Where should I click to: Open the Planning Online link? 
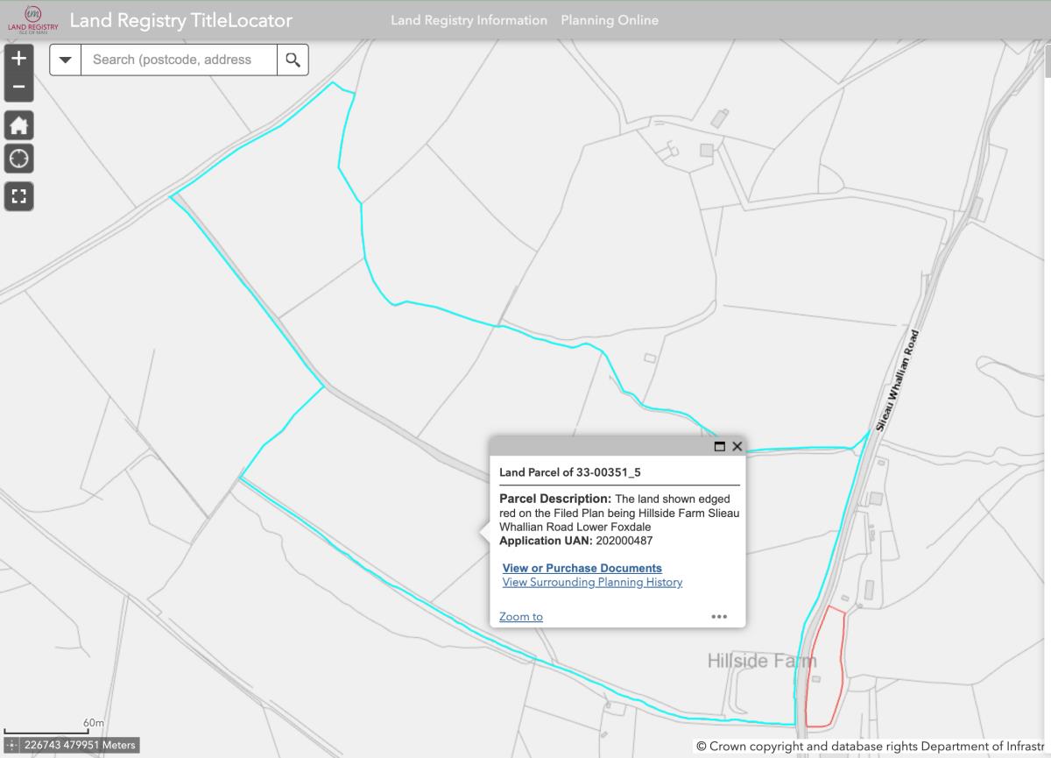(610, 20)
